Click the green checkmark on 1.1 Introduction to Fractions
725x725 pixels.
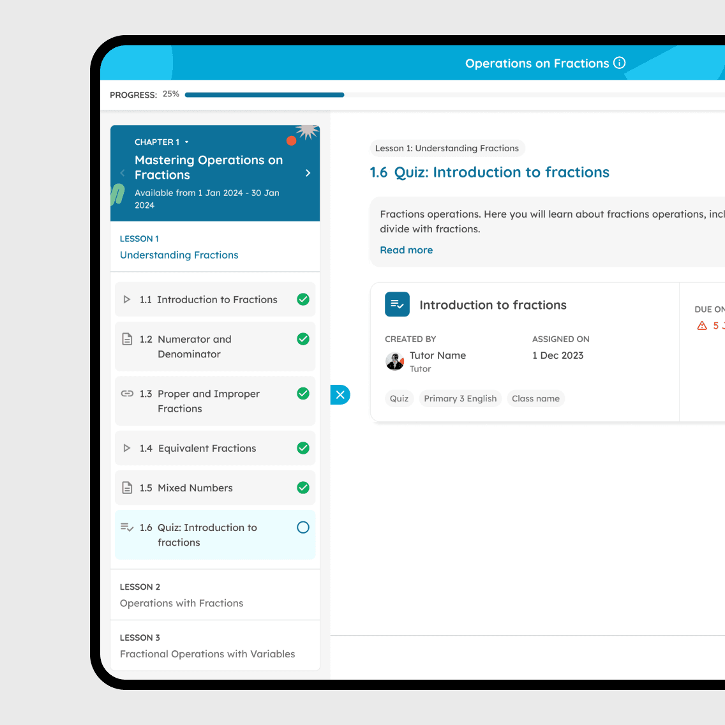(x=303, y=299)
